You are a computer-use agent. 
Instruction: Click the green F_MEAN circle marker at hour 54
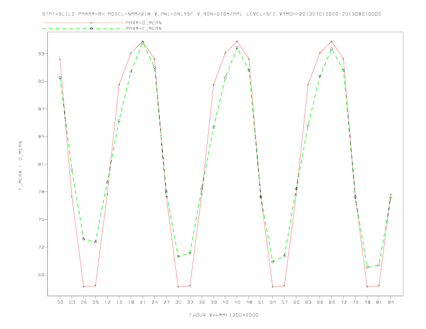point(273,262)
